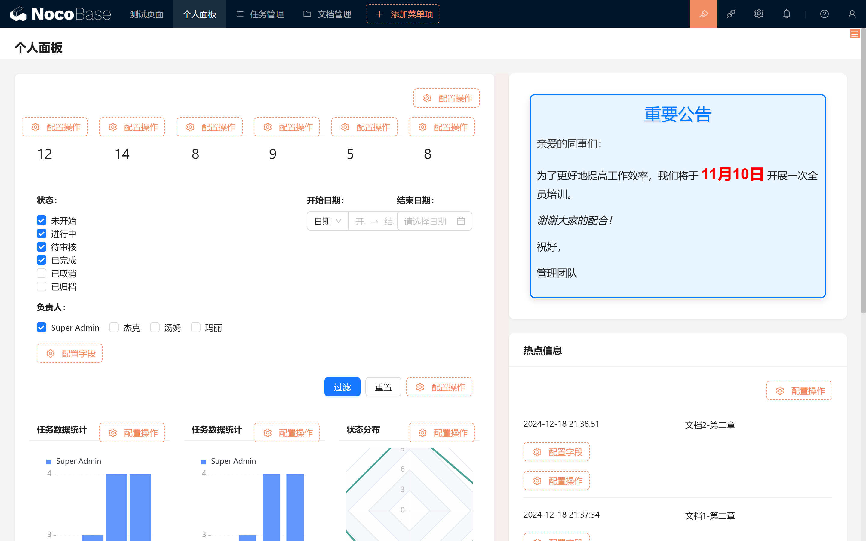Click gear icon of 配置操作 above value 5
This screenshot has width=866, height=541.
click(x=345, y=127)
